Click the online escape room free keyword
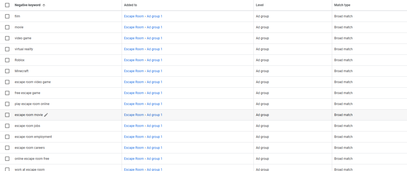Viewport: 407px width, 171px height. pyautogui.click(x=32, y=159)
